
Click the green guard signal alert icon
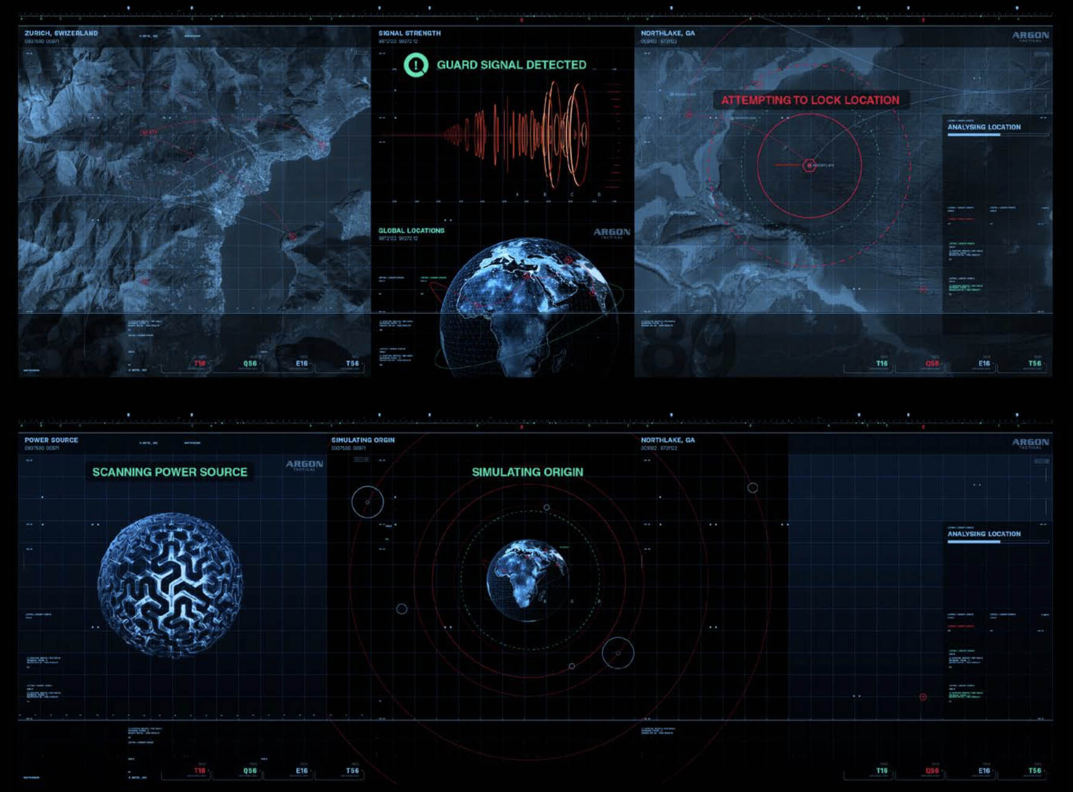pyautogui.click(x=416, y=65)
